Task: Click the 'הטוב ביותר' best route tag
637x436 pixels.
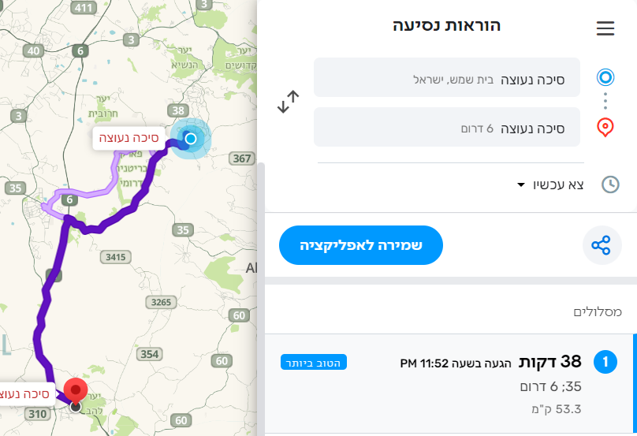Action: [x=313, y=363]
